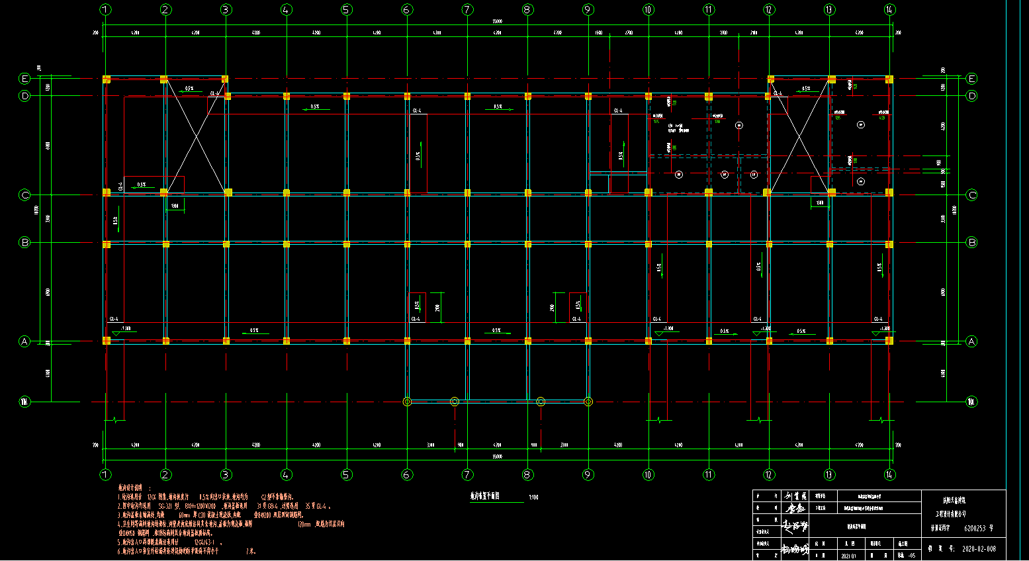Pick the crossed opening between axes 2 and 3
1029x561 pixels.
[196, 137]
